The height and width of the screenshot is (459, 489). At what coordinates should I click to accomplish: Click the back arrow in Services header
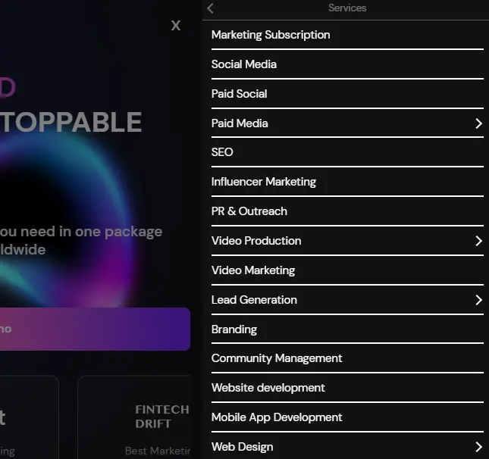coord(211,8)
